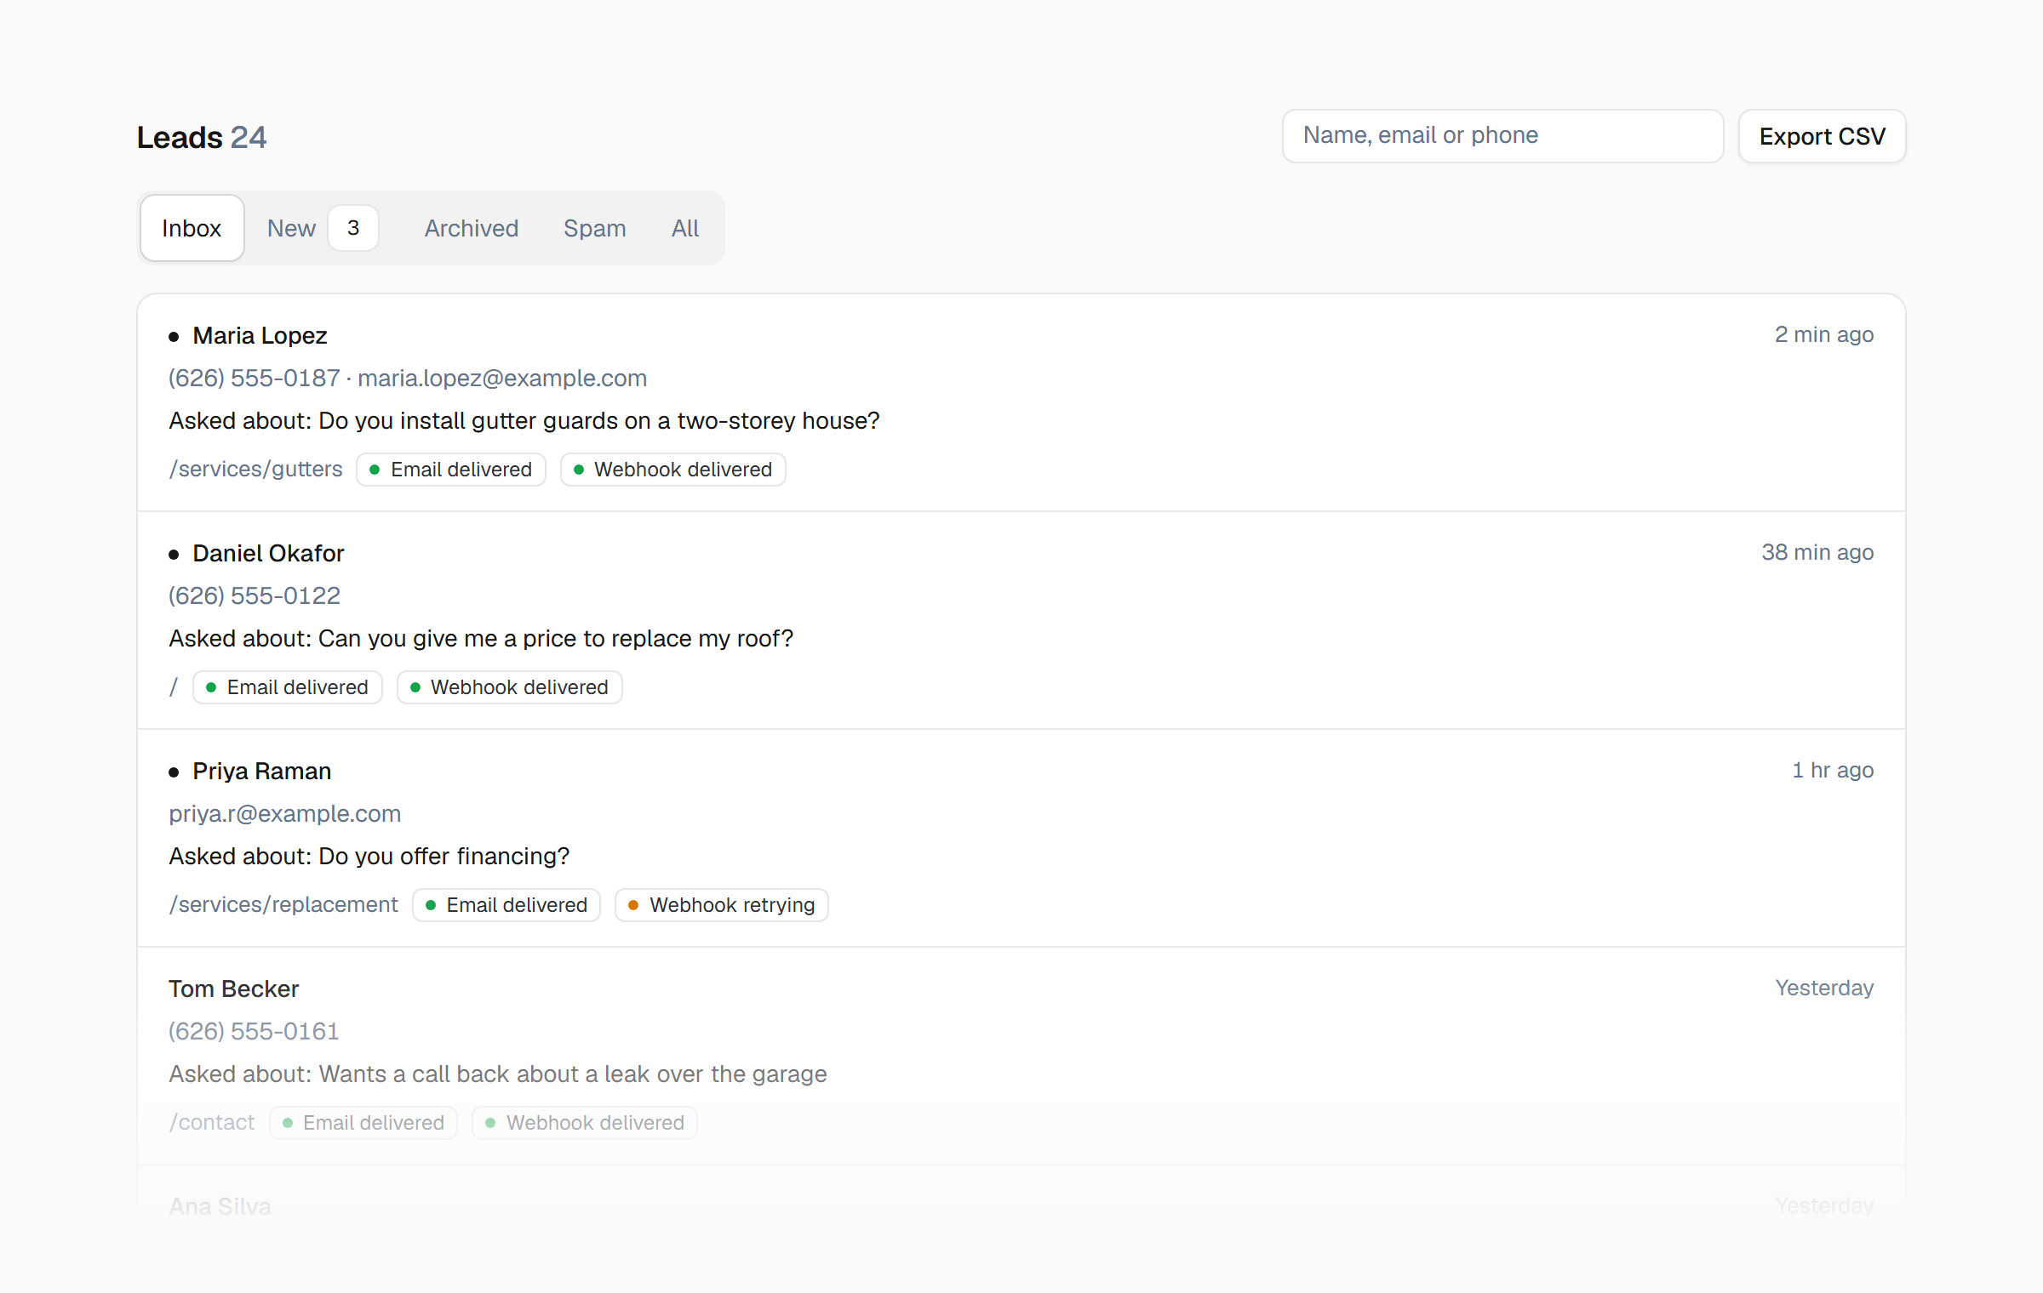This screenshot has width=2043, height=1293.
Task: Click the priya.r@example.com email address
Action: [284, 813]
